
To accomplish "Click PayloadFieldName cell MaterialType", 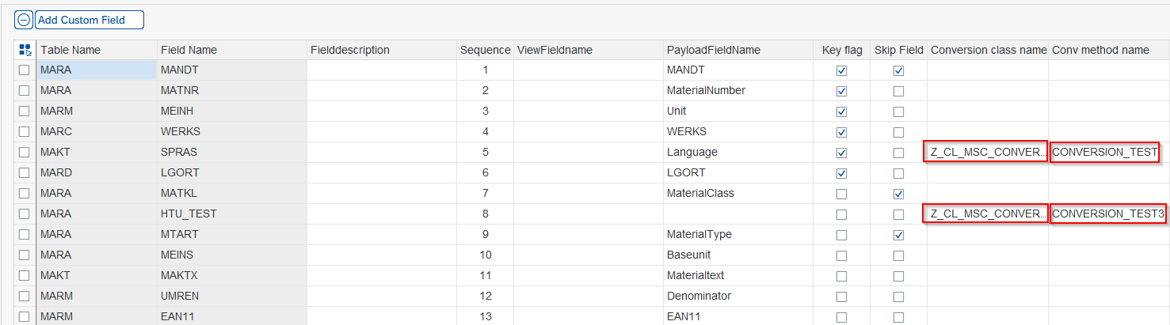I will pos(738,235).
